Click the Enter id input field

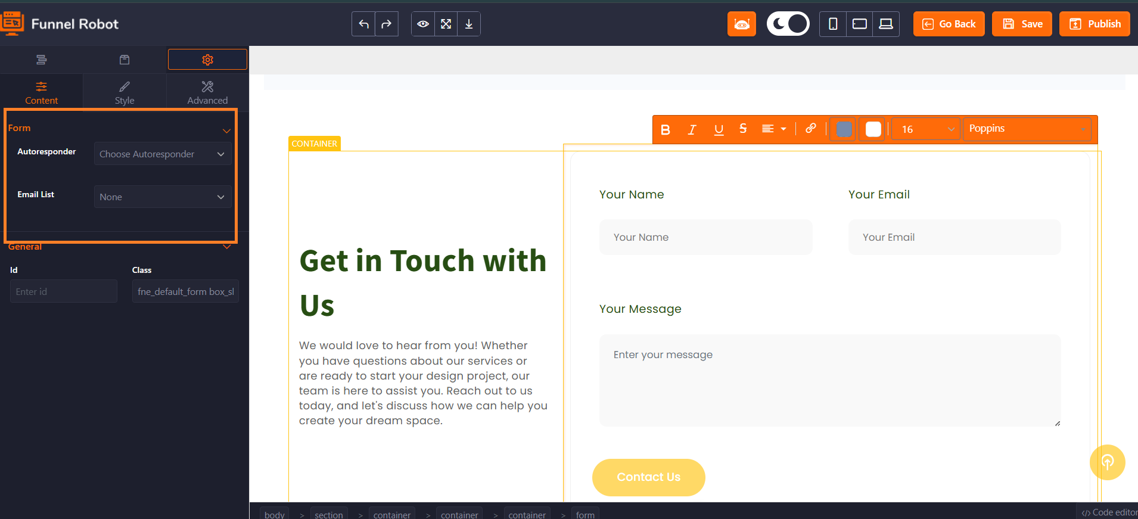coord(64,291)
